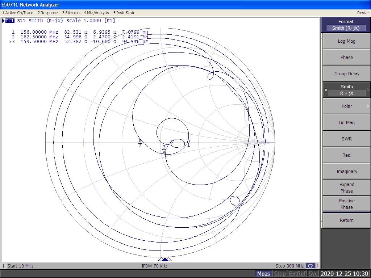Select Phase format
Image resolution: width=371 pixels, height=278 pixels.
[x=346, y=58]
